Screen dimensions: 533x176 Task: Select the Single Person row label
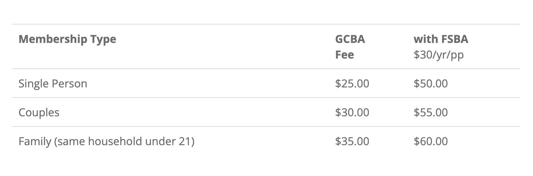53,84
